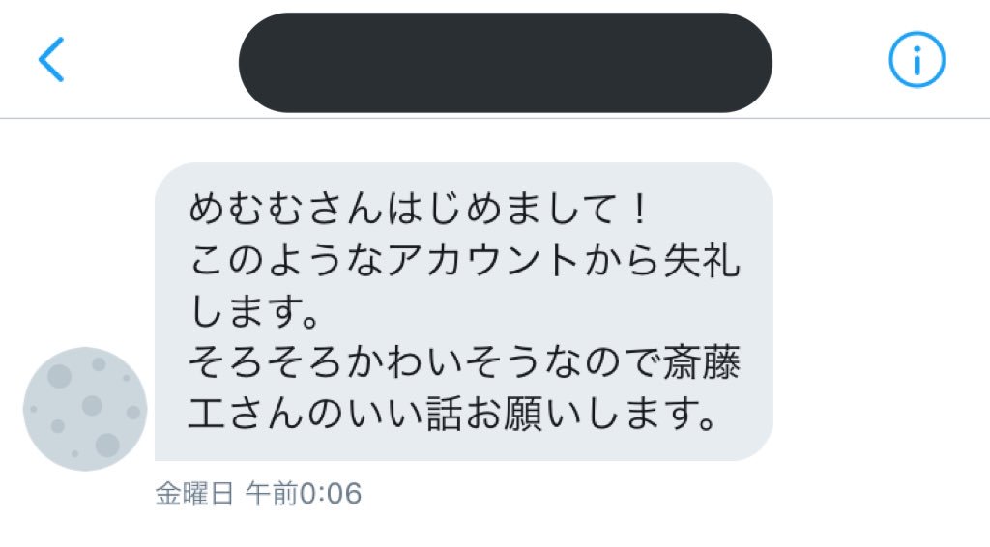
Task: Tap the moon emoji profile avatar
Action: pos(85,409)
